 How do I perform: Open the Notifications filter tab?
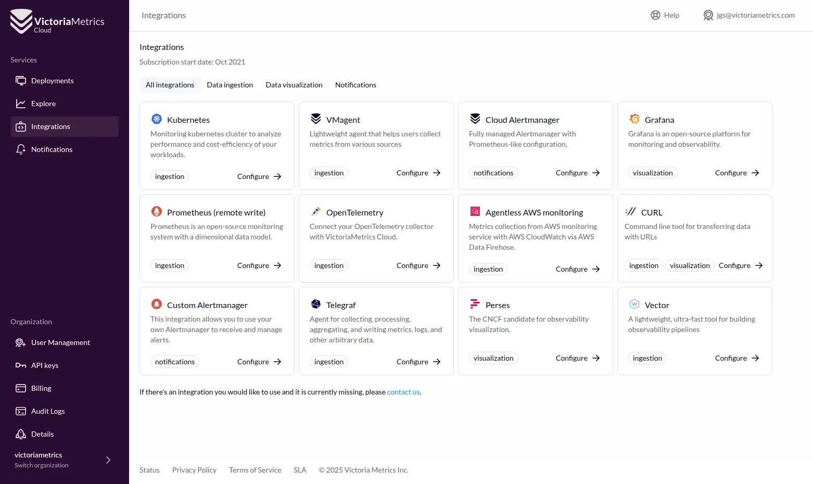[355, 85]
